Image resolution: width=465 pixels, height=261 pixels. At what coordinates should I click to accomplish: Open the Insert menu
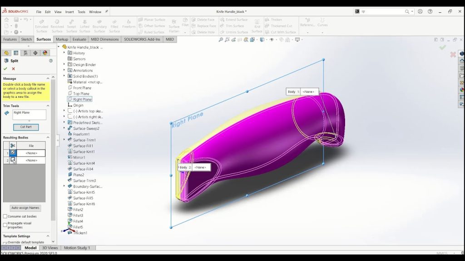pos(69,12)
